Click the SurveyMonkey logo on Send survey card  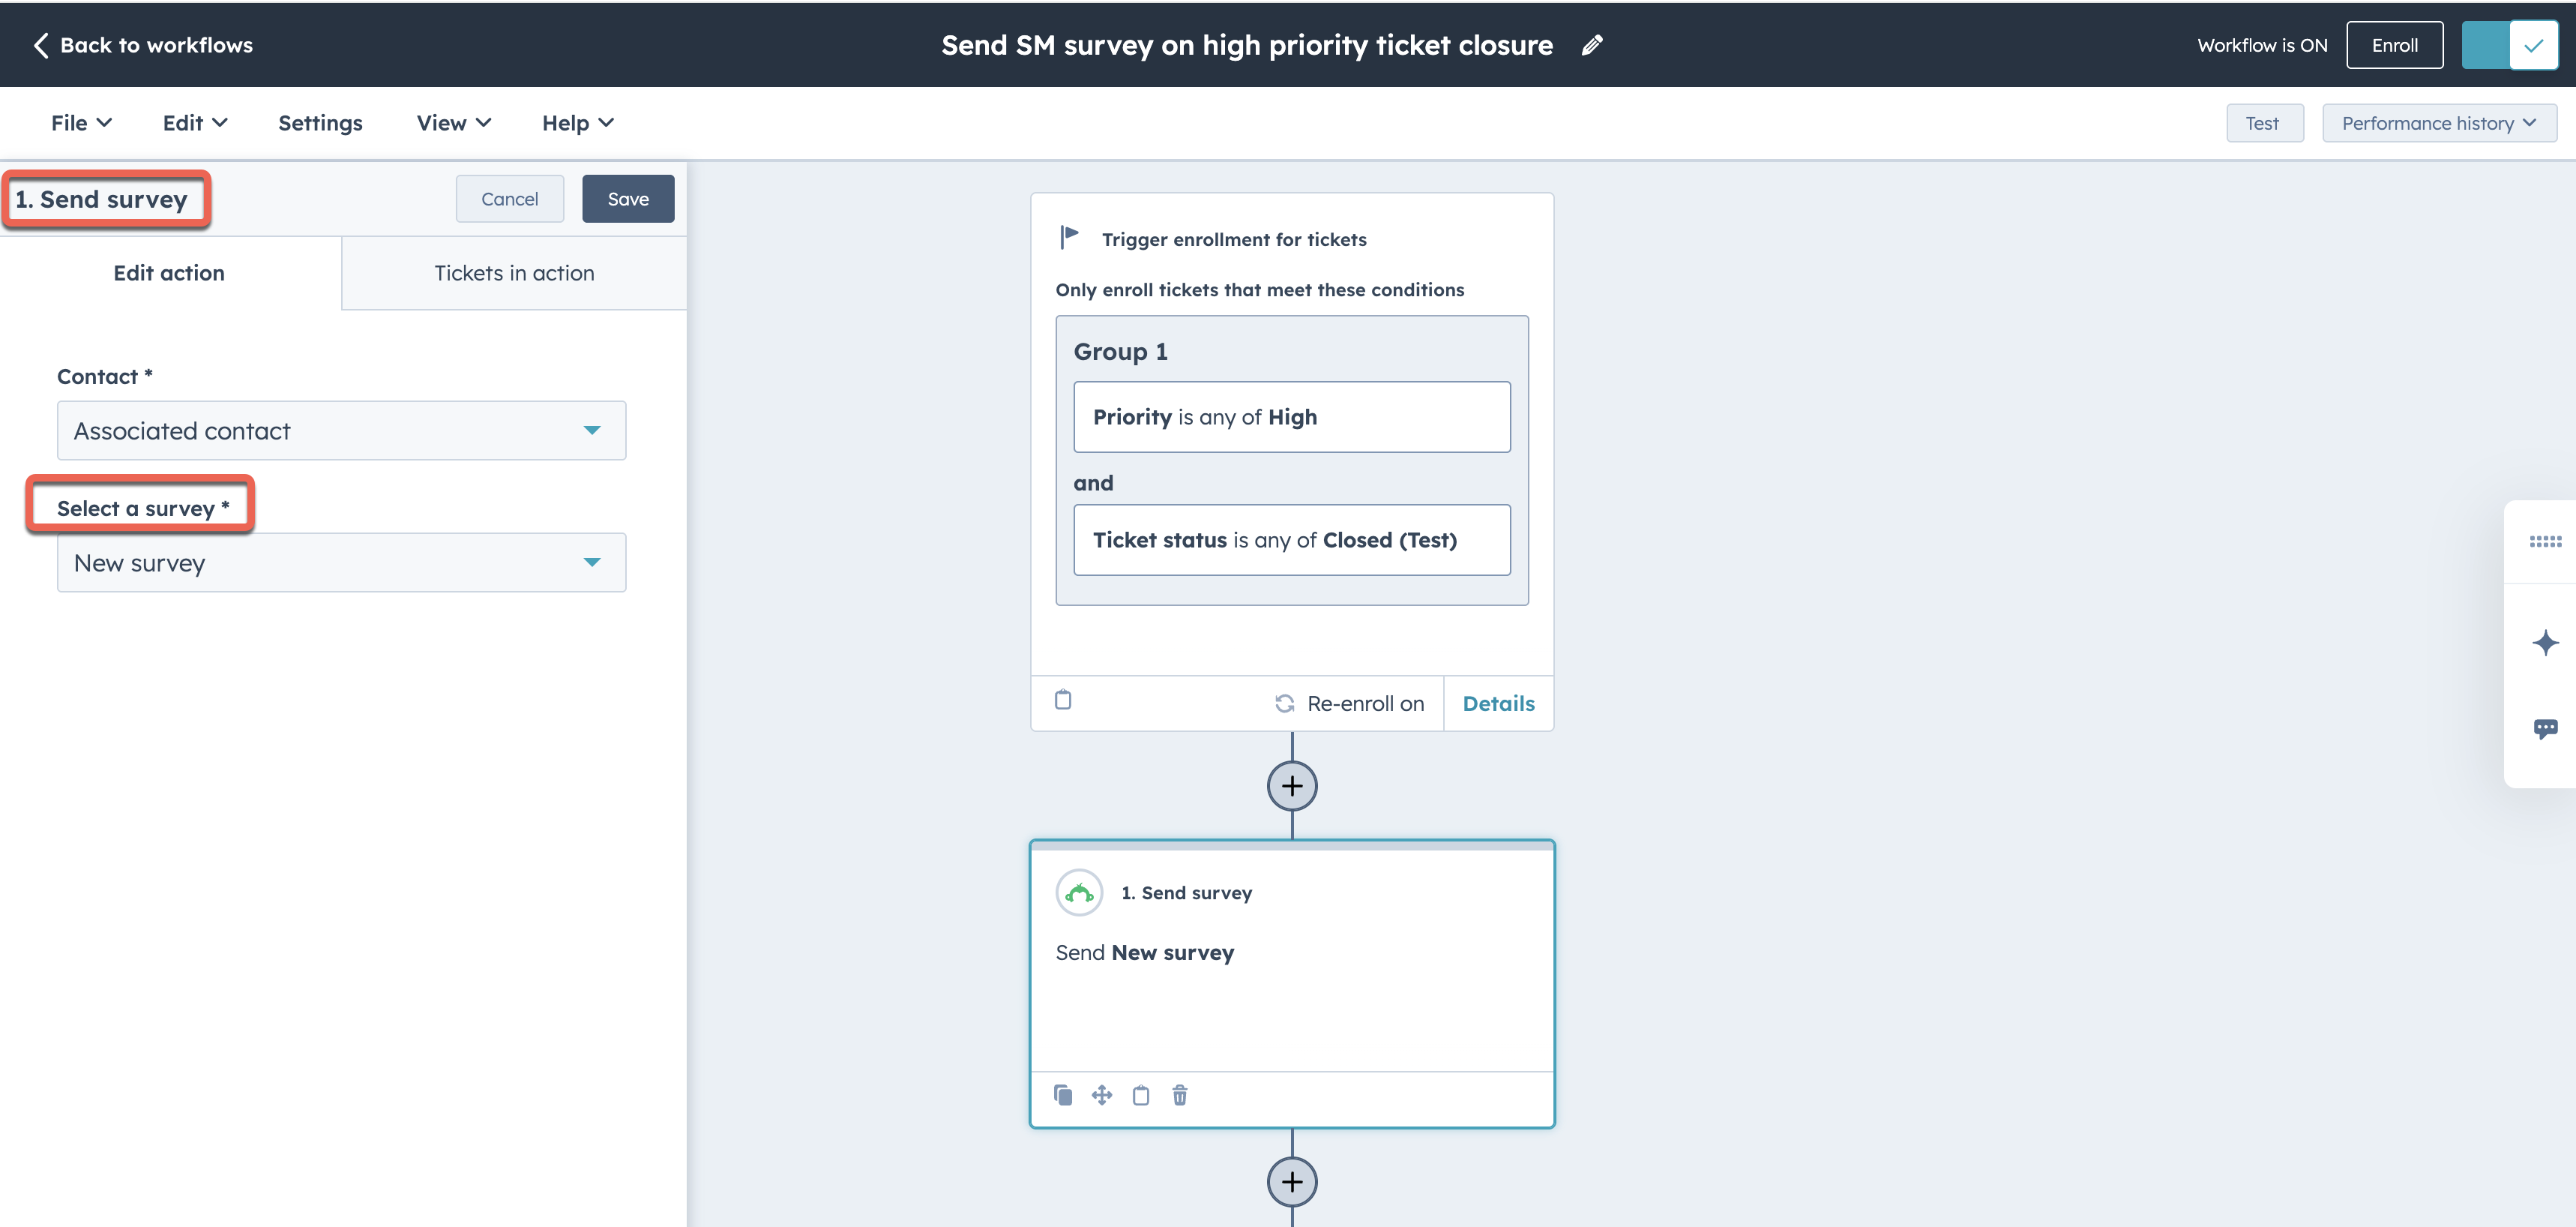click(x=1079, y=892)
